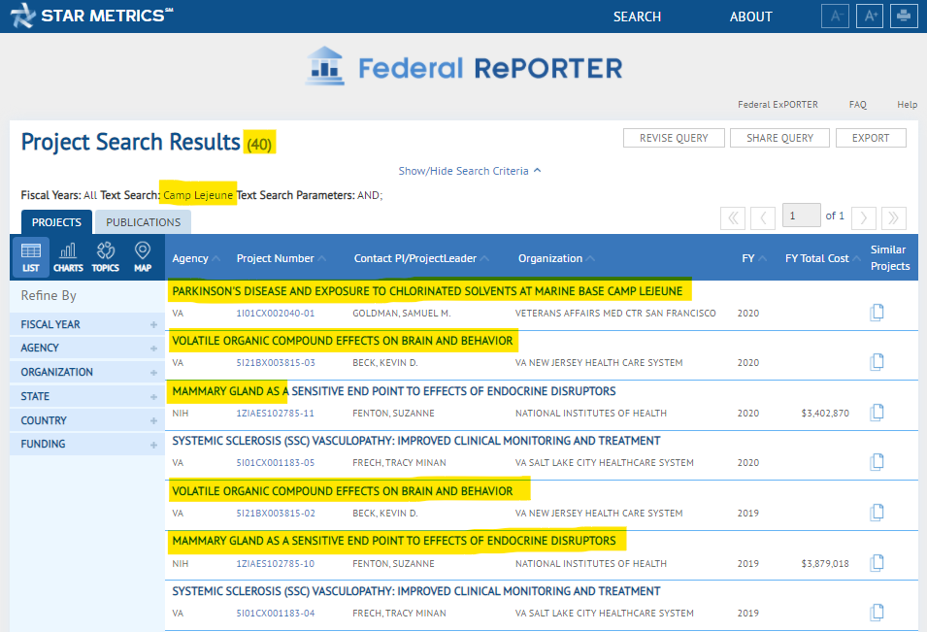Expand the ORGANIZATION refine filter
Viewport: 927px width, 632px height.
(87, 372)
